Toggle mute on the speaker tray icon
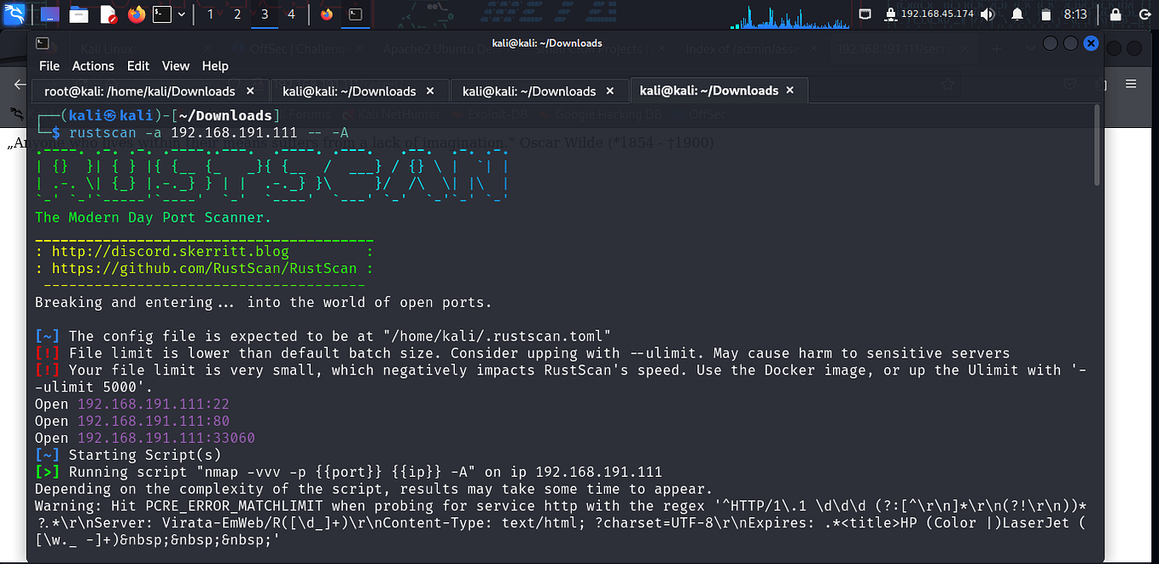The width and height of the screenshot is (1159, 564). tap(987, 13)
